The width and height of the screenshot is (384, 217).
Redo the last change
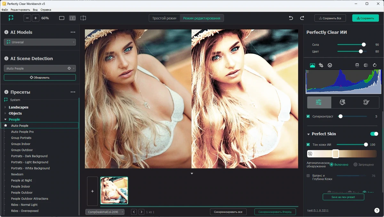click(302, 18)
